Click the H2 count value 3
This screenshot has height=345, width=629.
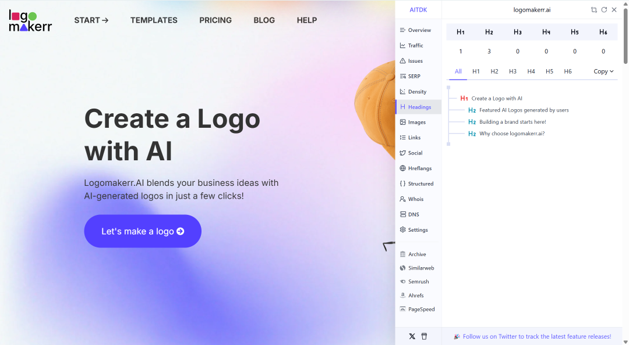[x=489, y=51]
